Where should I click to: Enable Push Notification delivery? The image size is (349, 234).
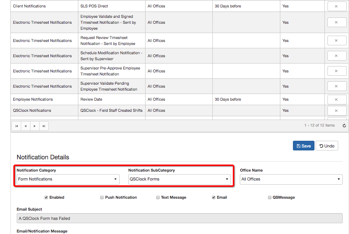pyautogui.click(x=102, y=197)
